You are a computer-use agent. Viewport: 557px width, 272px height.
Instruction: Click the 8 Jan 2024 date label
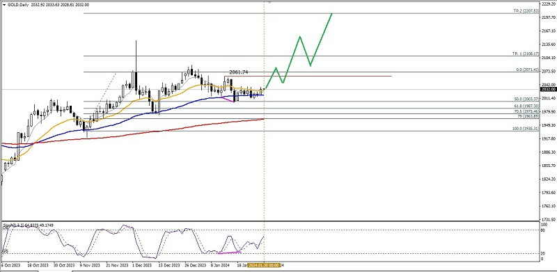pyautogui.click(x=221, y=265)
